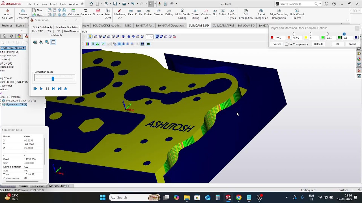The image size is (362, 203).
Task: Switch to the SolidCAM AFRM tab
Action: 223,25
